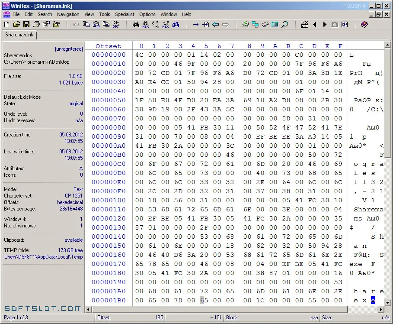Screen dimensions: 393x324
Task: Click the back arrow navigation icon
Action: [x=216, y=24]
